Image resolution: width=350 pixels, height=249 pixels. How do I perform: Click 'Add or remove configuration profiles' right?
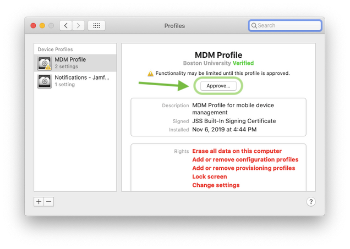[245, 159]
